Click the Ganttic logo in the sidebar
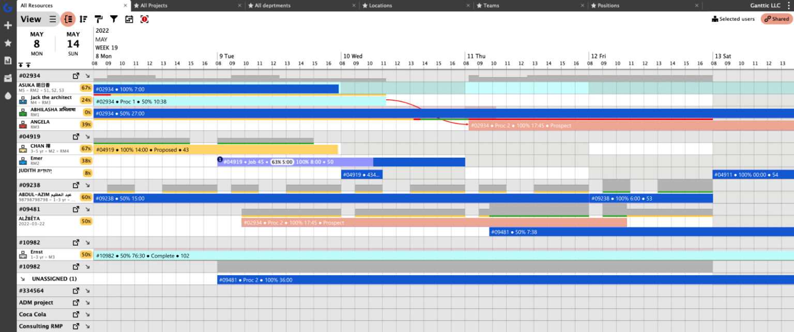 [x=8, y=7]
